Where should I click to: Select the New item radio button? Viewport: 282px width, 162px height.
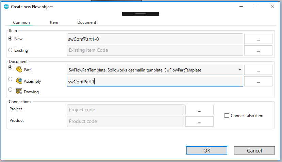10,39
